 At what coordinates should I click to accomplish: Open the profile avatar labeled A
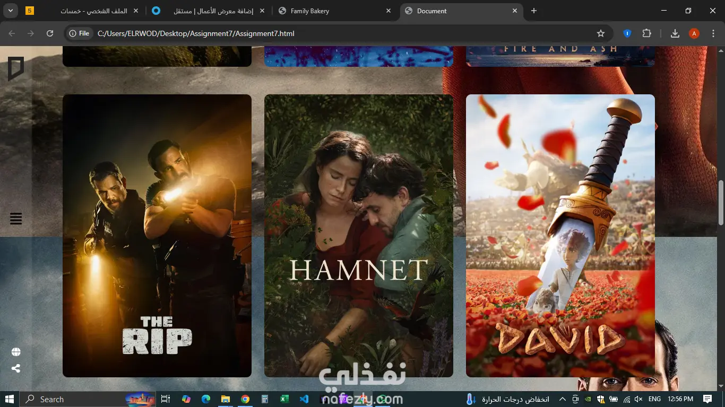[x=694, y=33]
